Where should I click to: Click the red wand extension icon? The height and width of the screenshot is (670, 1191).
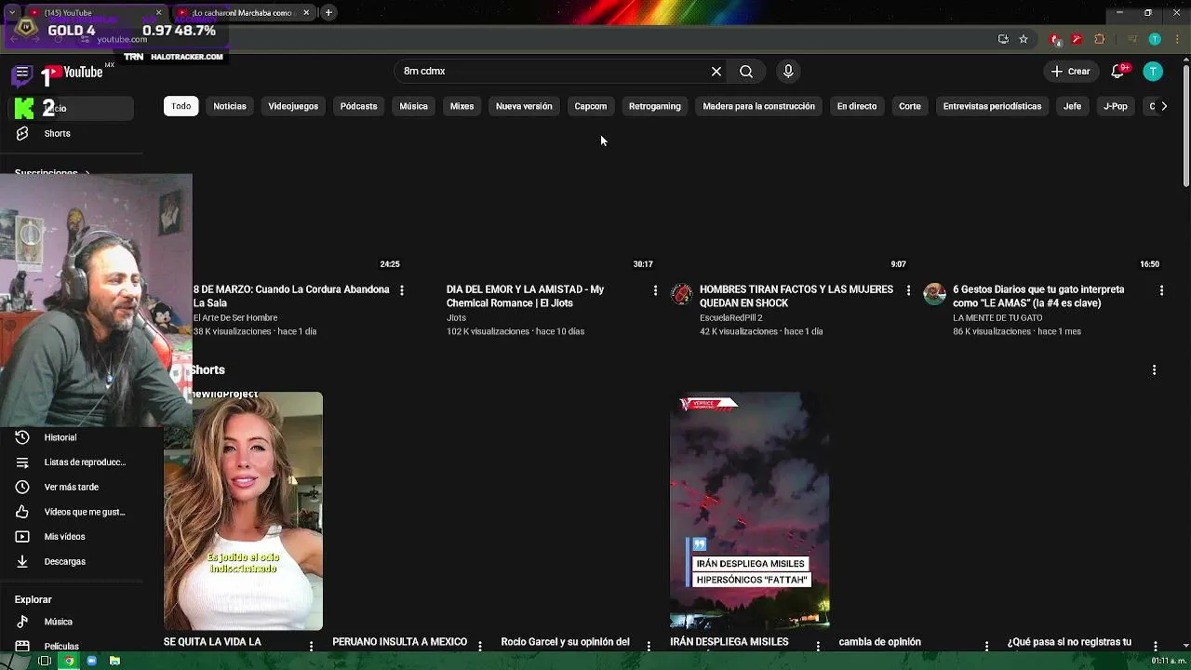(x=1077, y=39)
